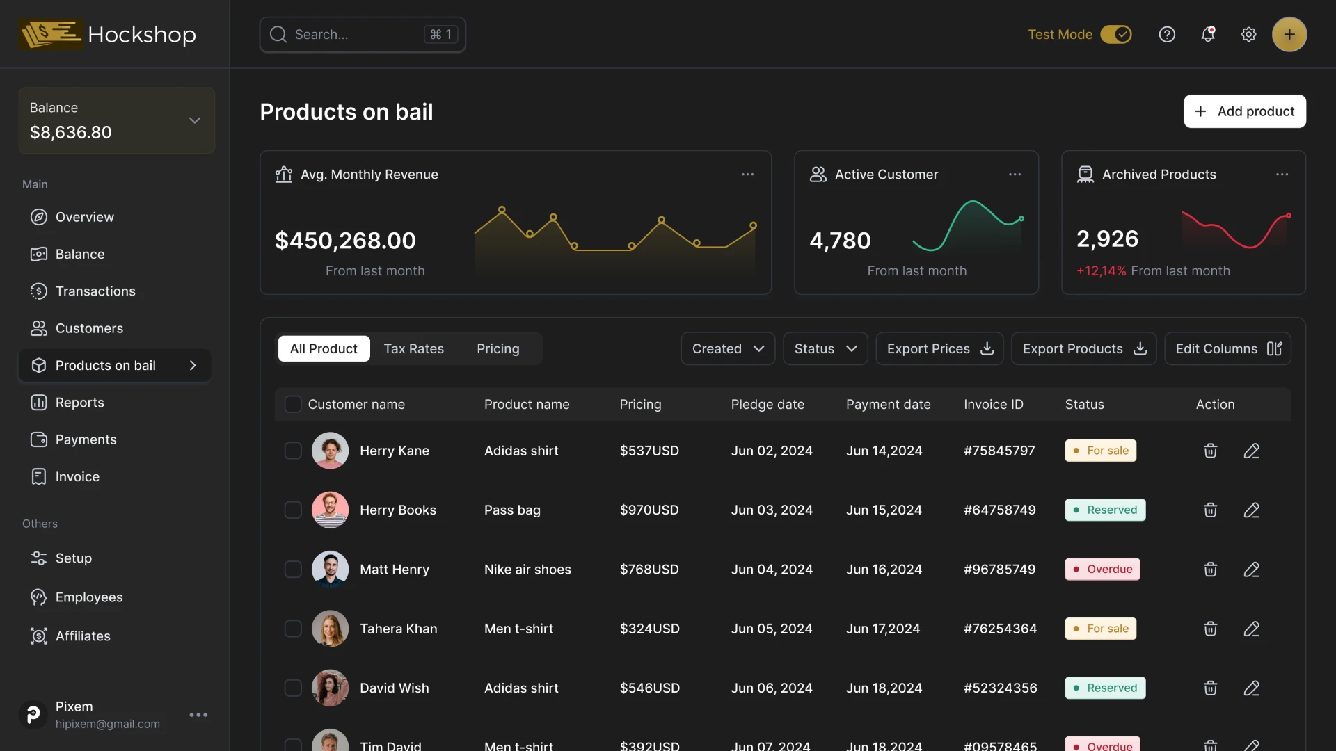Tick the checkbox for Herry Books row
Image resolution: width=1336 pixels, height=751 pixels.
293,510
